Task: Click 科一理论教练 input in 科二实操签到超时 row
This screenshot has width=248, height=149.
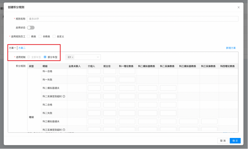Action: [x=127, y=96]
